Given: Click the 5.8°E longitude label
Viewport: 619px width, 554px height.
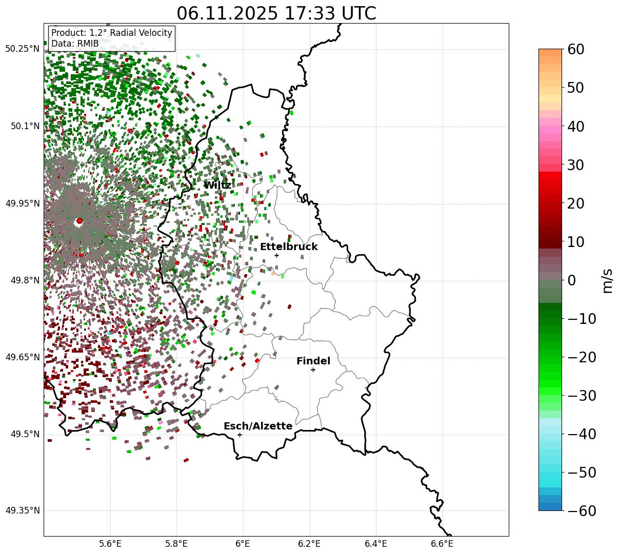Looking at the screenshot, I should (176, 544).
